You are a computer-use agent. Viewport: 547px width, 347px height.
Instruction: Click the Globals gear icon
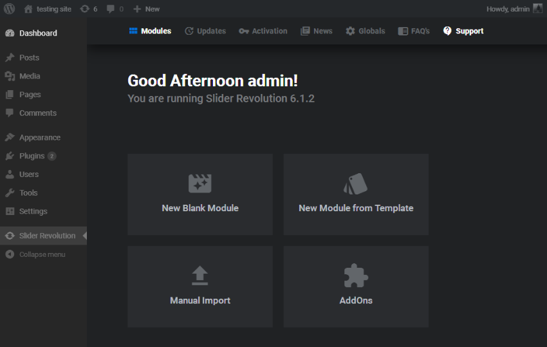coord(350,31)
